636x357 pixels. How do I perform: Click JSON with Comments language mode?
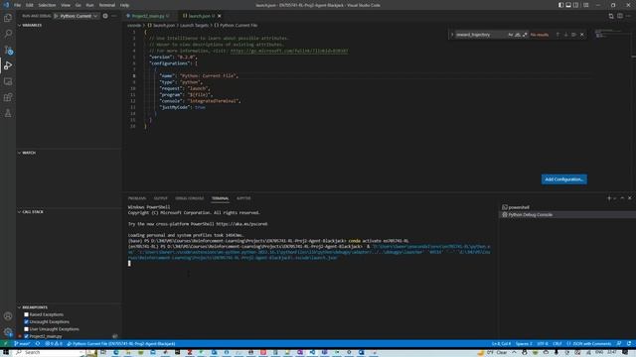coord(589,344)
